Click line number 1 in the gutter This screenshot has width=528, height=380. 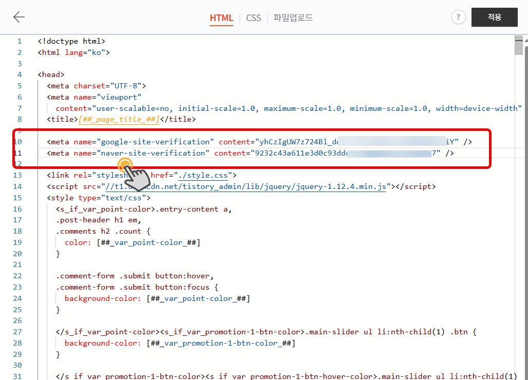click(20, 41)
